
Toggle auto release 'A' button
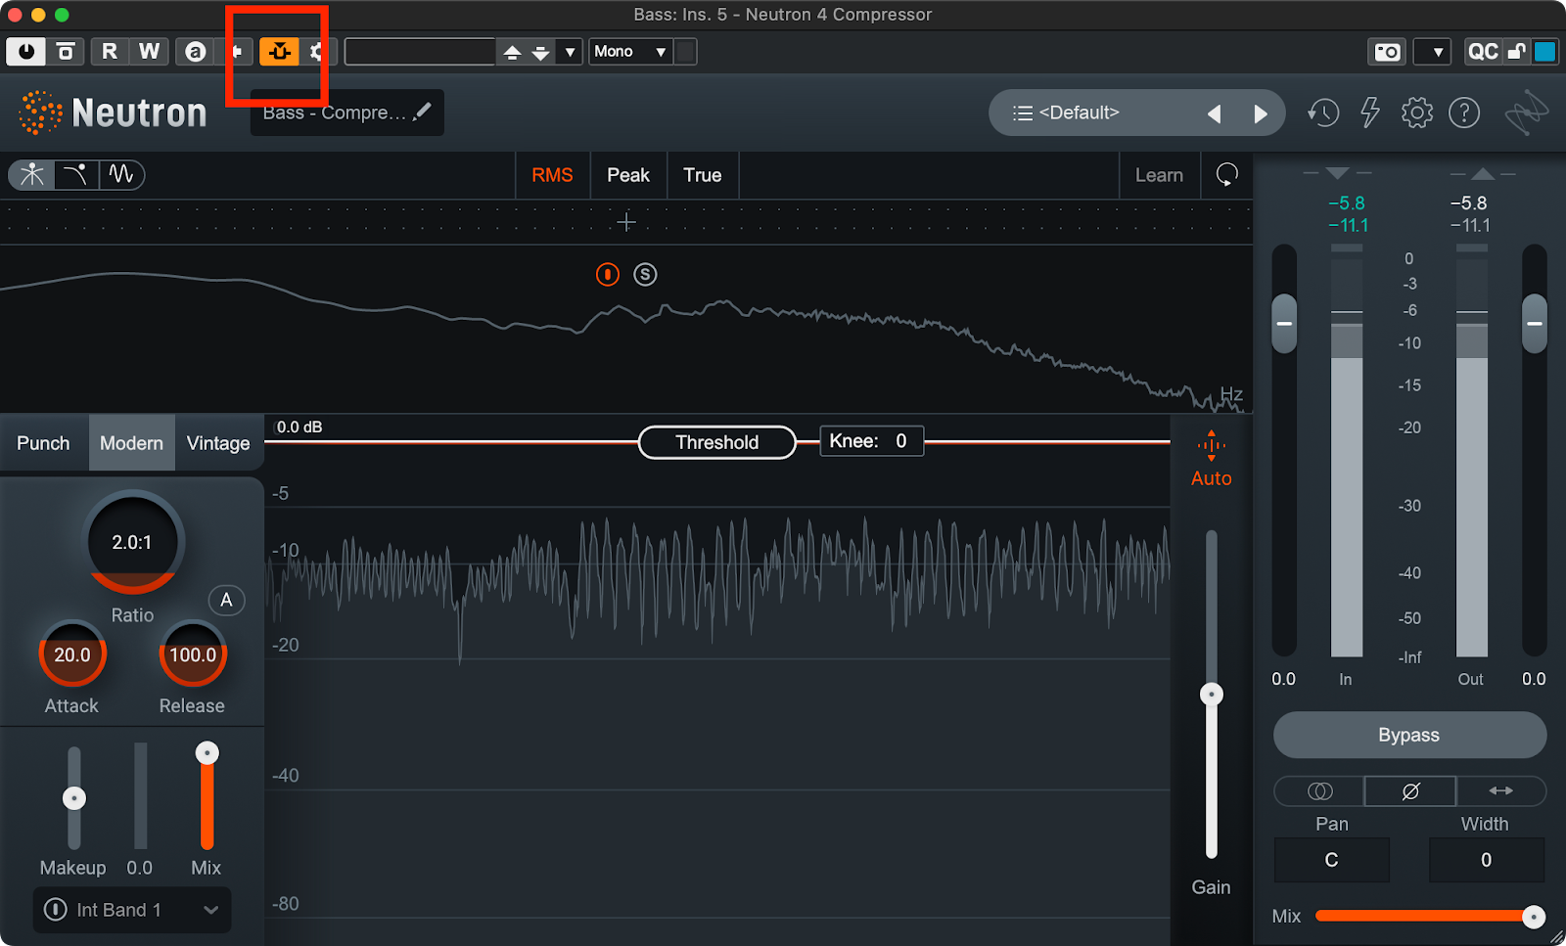[x=226, y=600]
